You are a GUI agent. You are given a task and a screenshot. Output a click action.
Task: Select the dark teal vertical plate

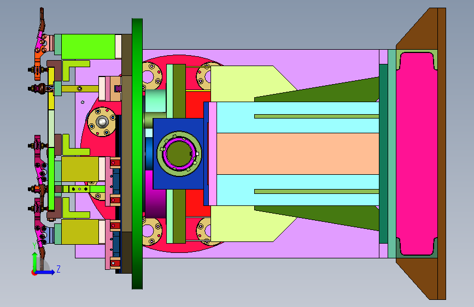click(x=383, y=153)
